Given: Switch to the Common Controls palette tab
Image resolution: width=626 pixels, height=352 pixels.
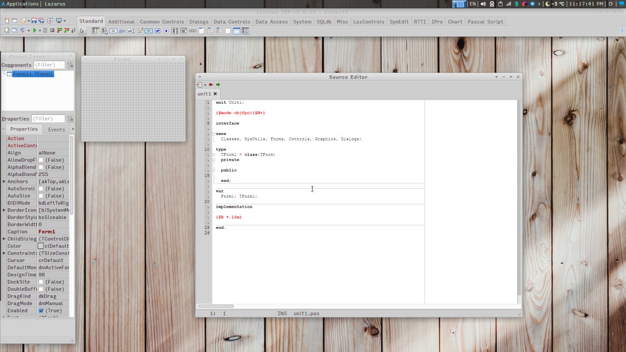Looking at the screenshot, I should tap(162, 22).
